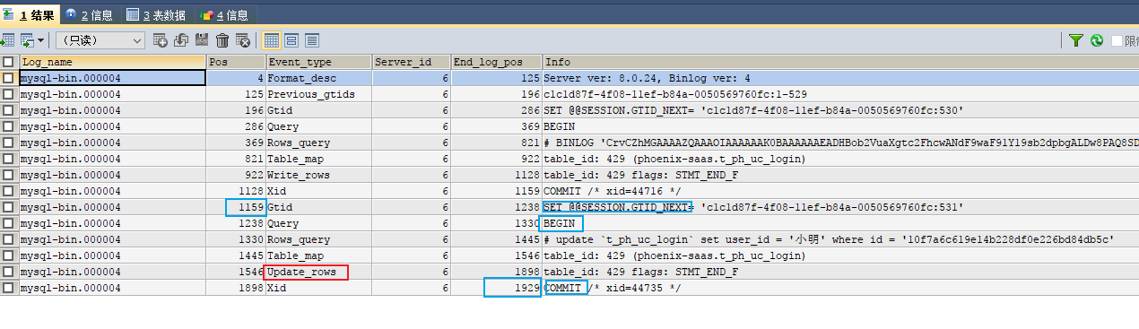The height and width of the screenshot is (329, 1139).
Task: Click the End_log_pos cell showing 1546
Action: [x=497, y=255]
